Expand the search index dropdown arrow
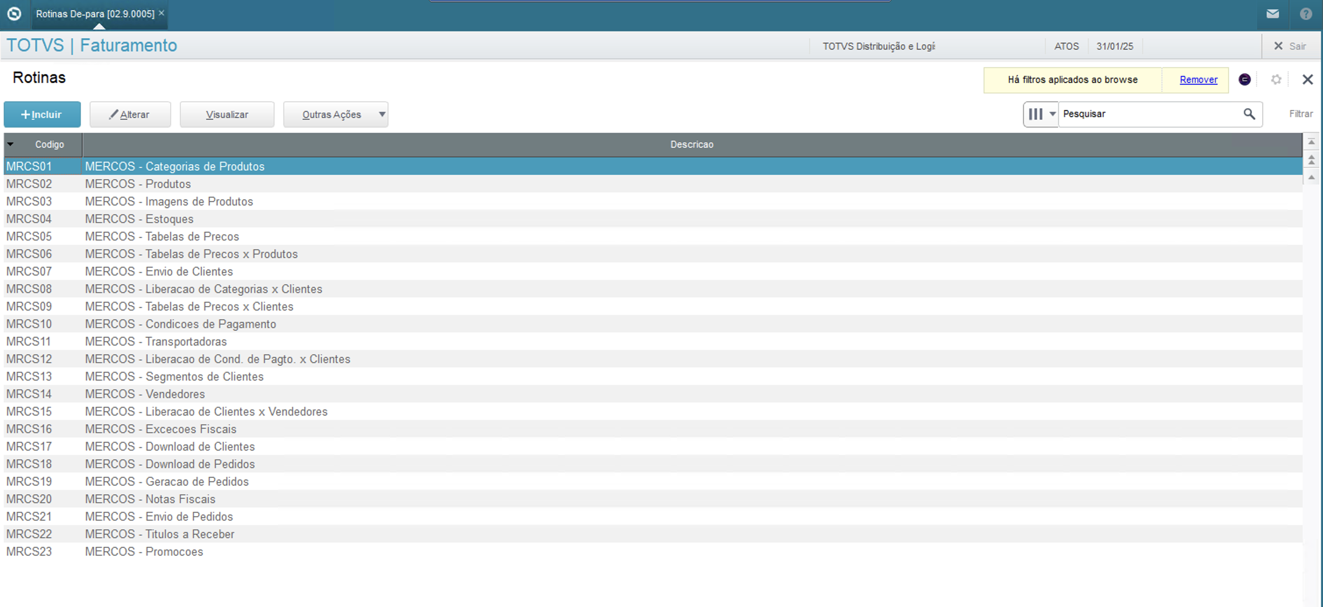Image resolution: width=1323 pixels, height=607 pixels. pyautogui.click(x=1053, y=114)
